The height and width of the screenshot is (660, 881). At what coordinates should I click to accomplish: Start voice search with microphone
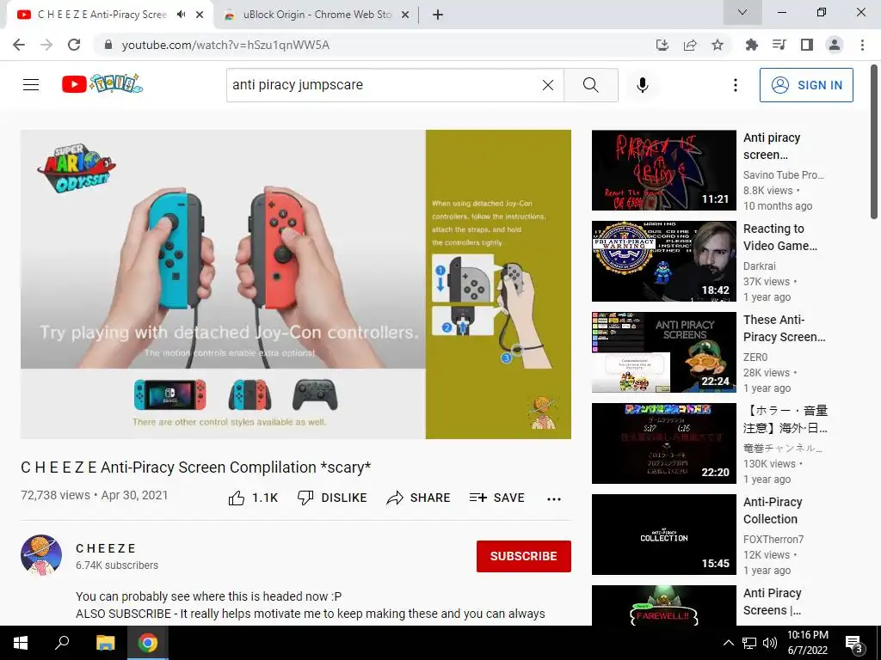point(642,85)
